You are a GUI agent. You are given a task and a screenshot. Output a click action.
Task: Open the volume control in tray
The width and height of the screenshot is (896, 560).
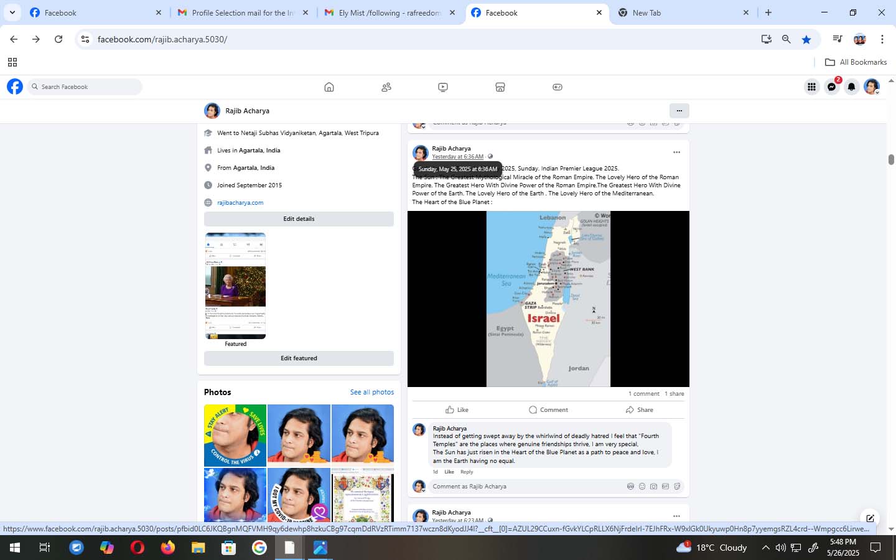[x=781, y=548]
